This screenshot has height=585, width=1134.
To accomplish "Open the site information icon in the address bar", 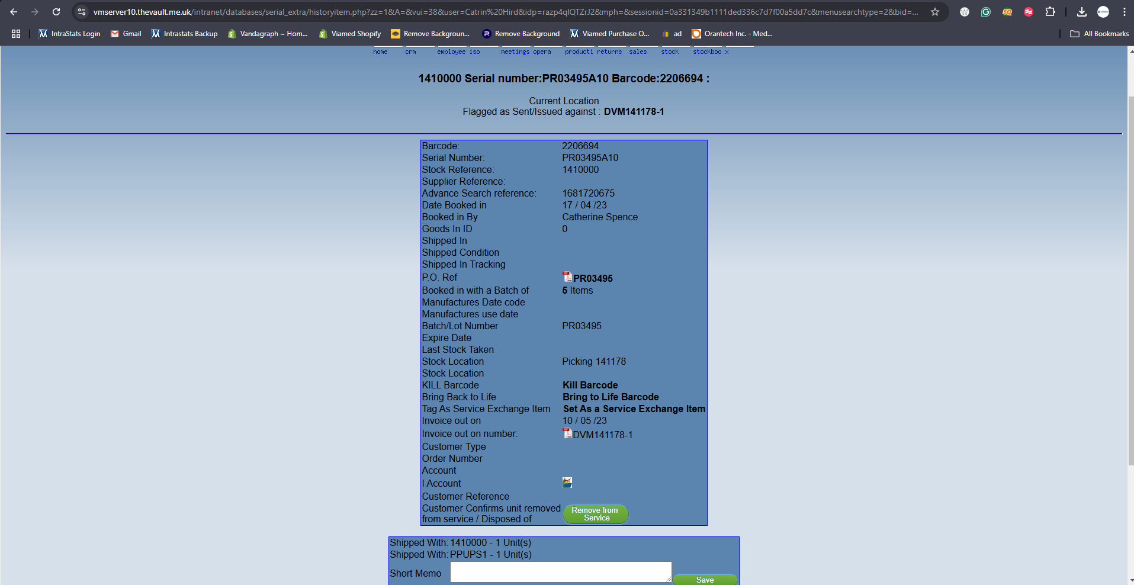I will (82, 12).
